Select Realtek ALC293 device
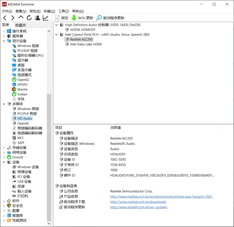234x227 pixels. (79, 39)
